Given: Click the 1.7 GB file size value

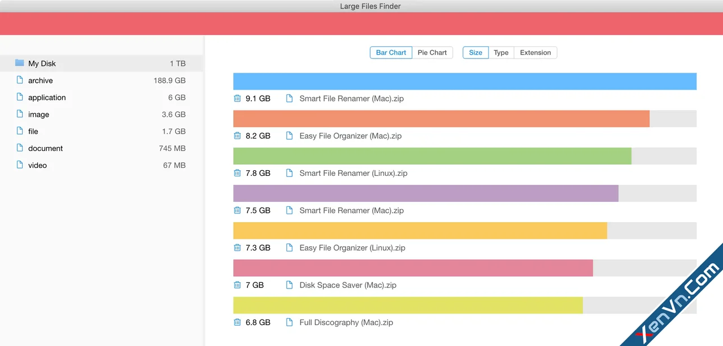Looking at the screenshot, I should coord(173,131).
